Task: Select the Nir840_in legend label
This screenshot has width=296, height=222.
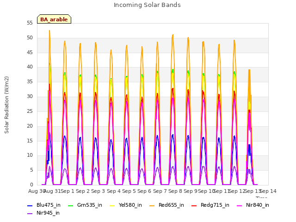Action: pos(258,205)
